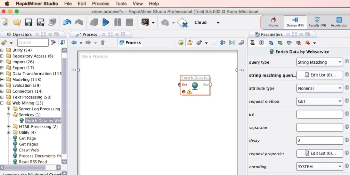Click the operator search field
Screen dimensions: 350x175
[33, 42]
